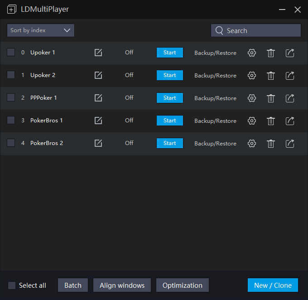Click the New / Clone button
Viewport: 308px width, 300px height.
coord(273,285)
